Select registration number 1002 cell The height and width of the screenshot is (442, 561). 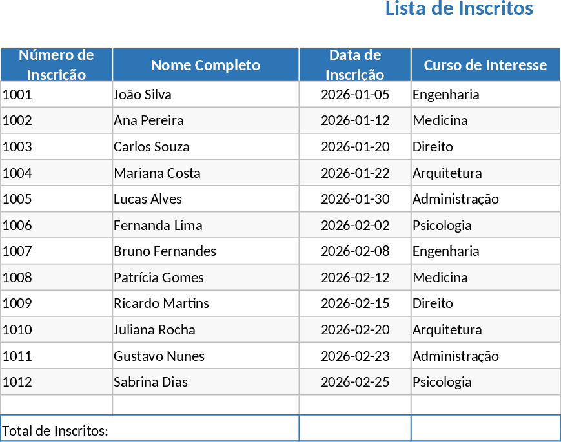point(56,120)
